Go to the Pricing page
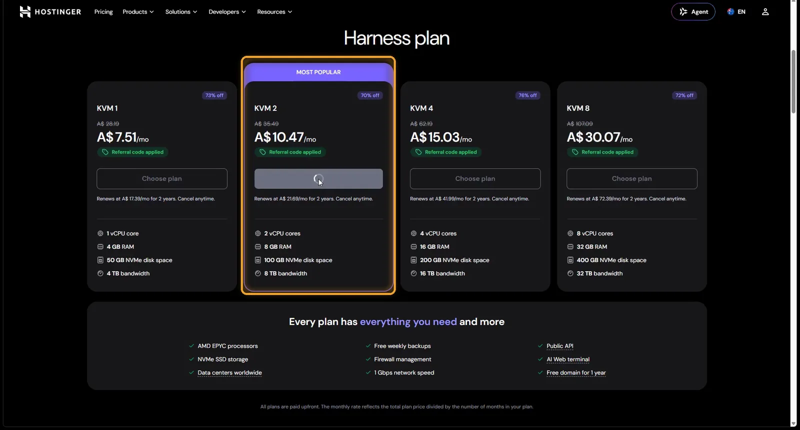The width and height of the screenshot is (800, 430). pyautogui.click(x=103, y=11)
